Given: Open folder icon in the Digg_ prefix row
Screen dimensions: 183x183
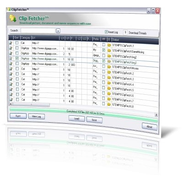Looking at the screenshot, I should 109,61.
